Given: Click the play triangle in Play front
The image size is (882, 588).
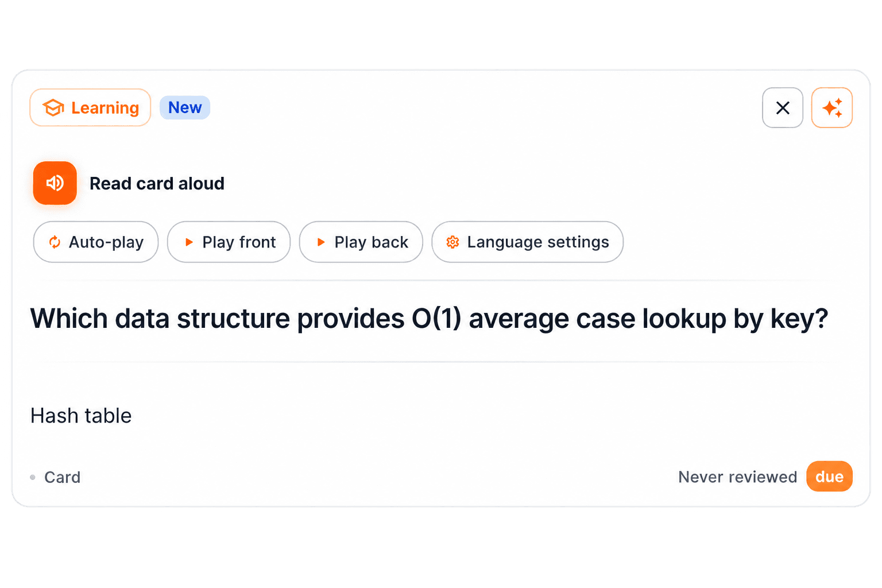Looking at the screenshot, I should tap(189, 242).
